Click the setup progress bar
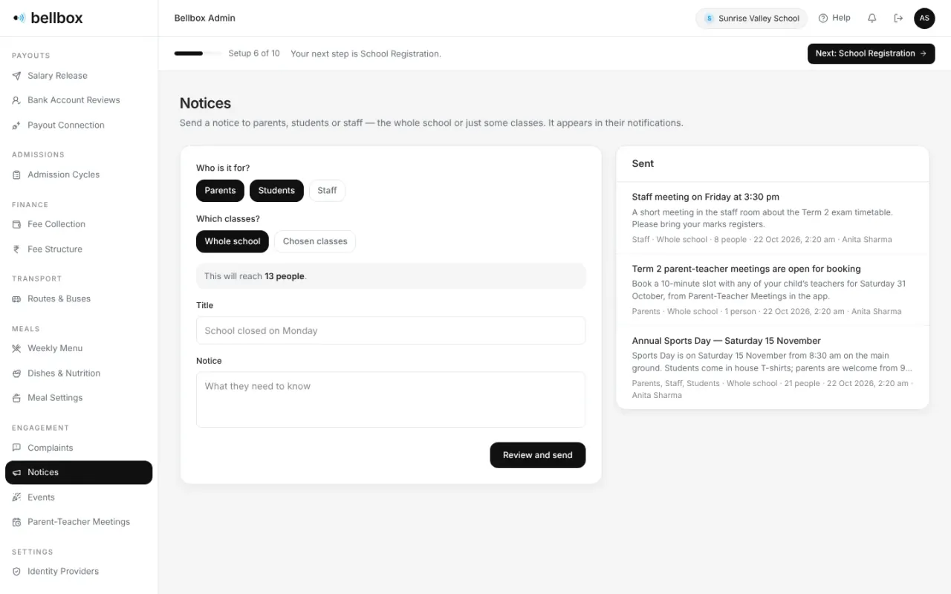The width and height of the screenshot is (951, 594). tap(198, 53)
